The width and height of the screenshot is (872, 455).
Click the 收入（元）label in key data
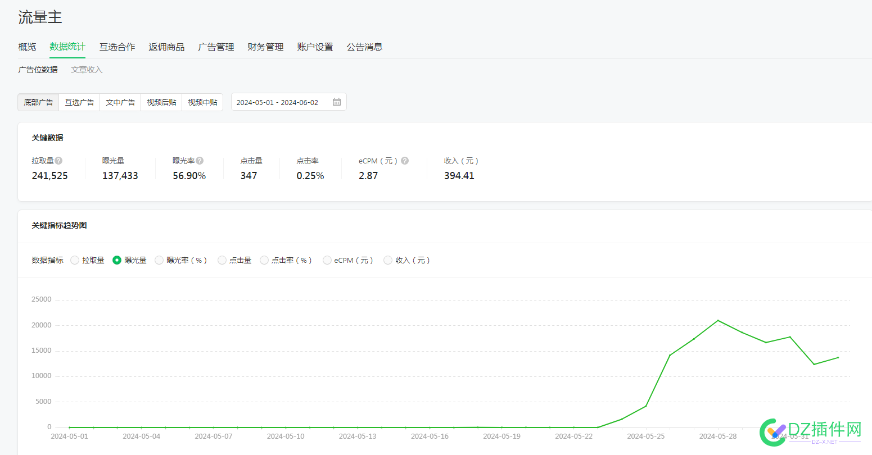[x=461, y=161]
